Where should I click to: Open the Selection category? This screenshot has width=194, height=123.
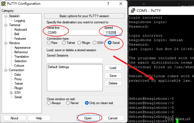tap(21, 61)
